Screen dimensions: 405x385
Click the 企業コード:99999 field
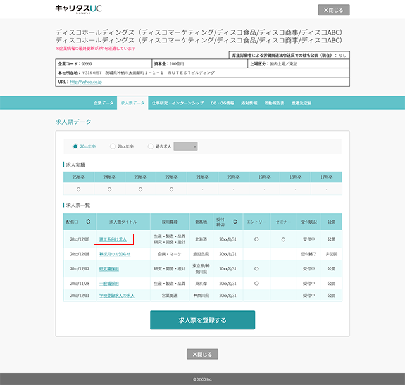point(104,64)
